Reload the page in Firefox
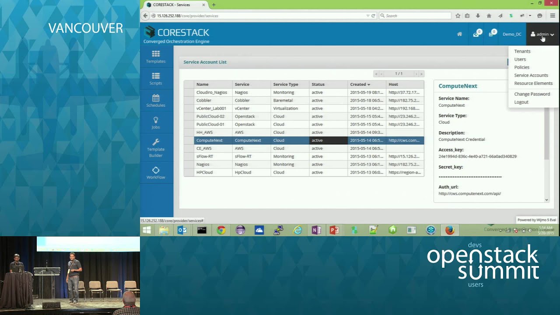Image resolution: width=560 pixels, height=315 pixels. point(373,16)
